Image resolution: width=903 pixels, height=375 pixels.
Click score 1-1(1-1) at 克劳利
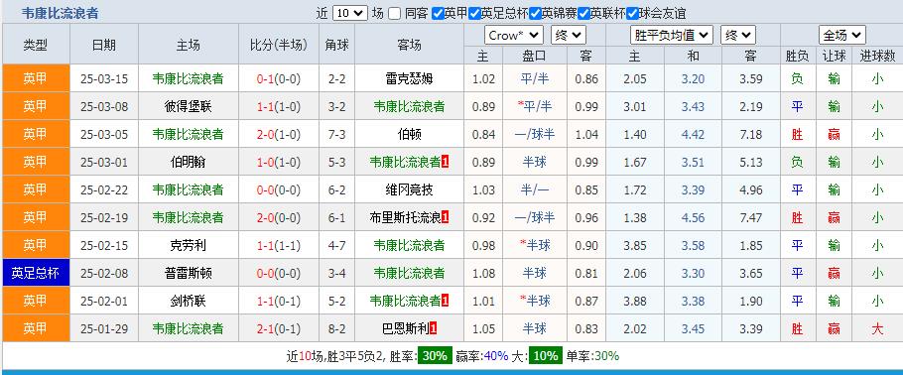[x=279, y=245]
